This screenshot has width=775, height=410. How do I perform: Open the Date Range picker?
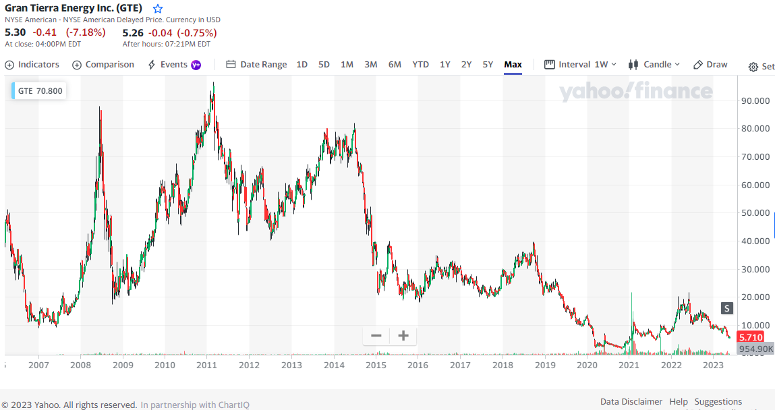[x=256, y=65]
